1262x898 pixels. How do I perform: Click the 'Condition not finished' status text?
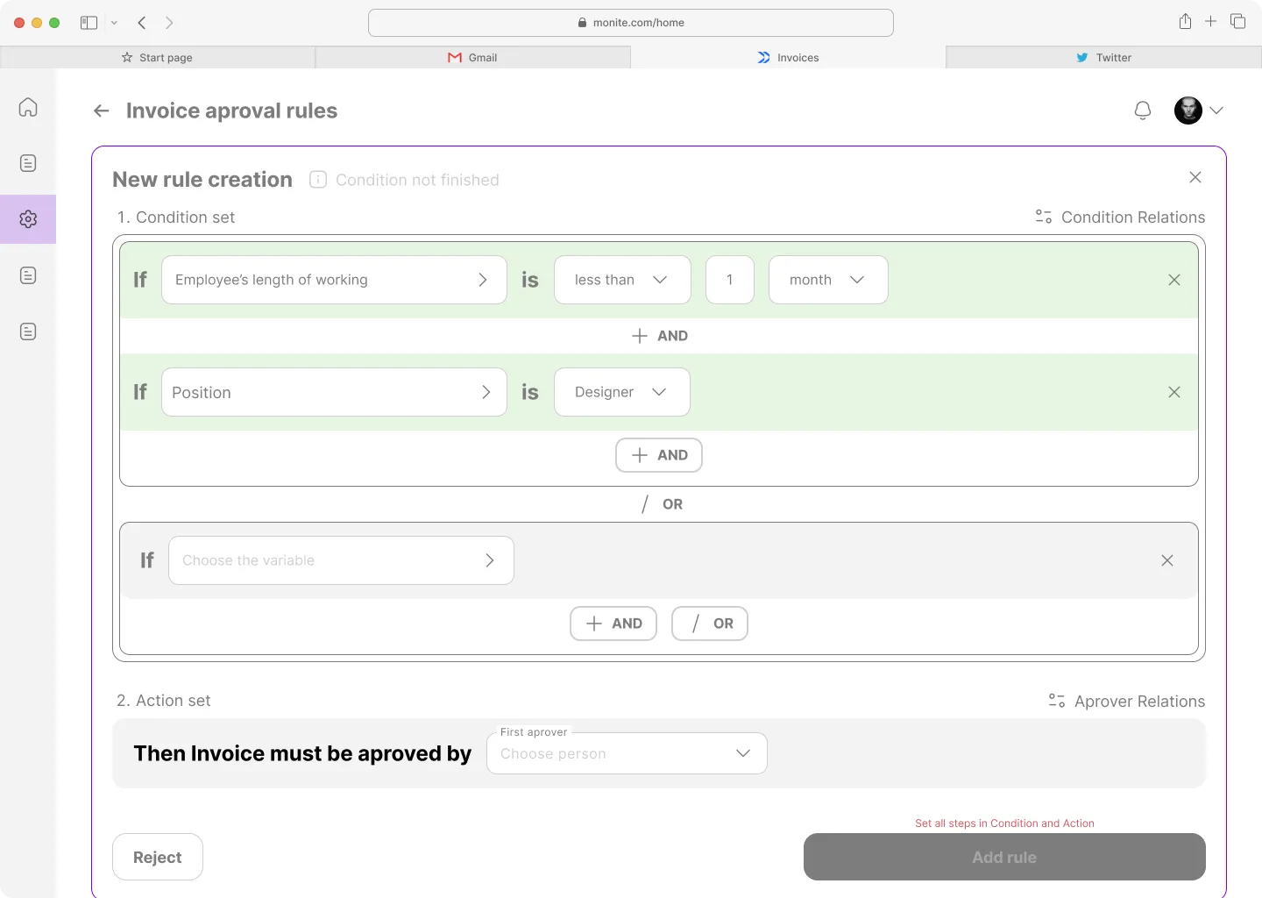coord(417,180)
